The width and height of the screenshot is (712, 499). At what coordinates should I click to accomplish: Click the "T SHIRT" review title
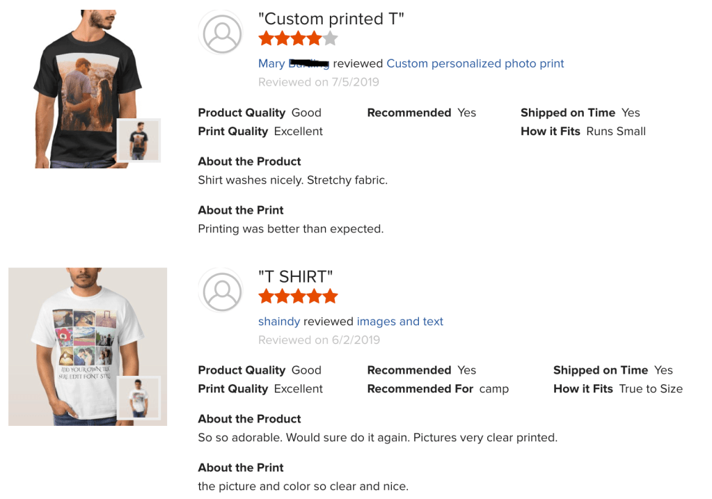click(x=295, y=277)
